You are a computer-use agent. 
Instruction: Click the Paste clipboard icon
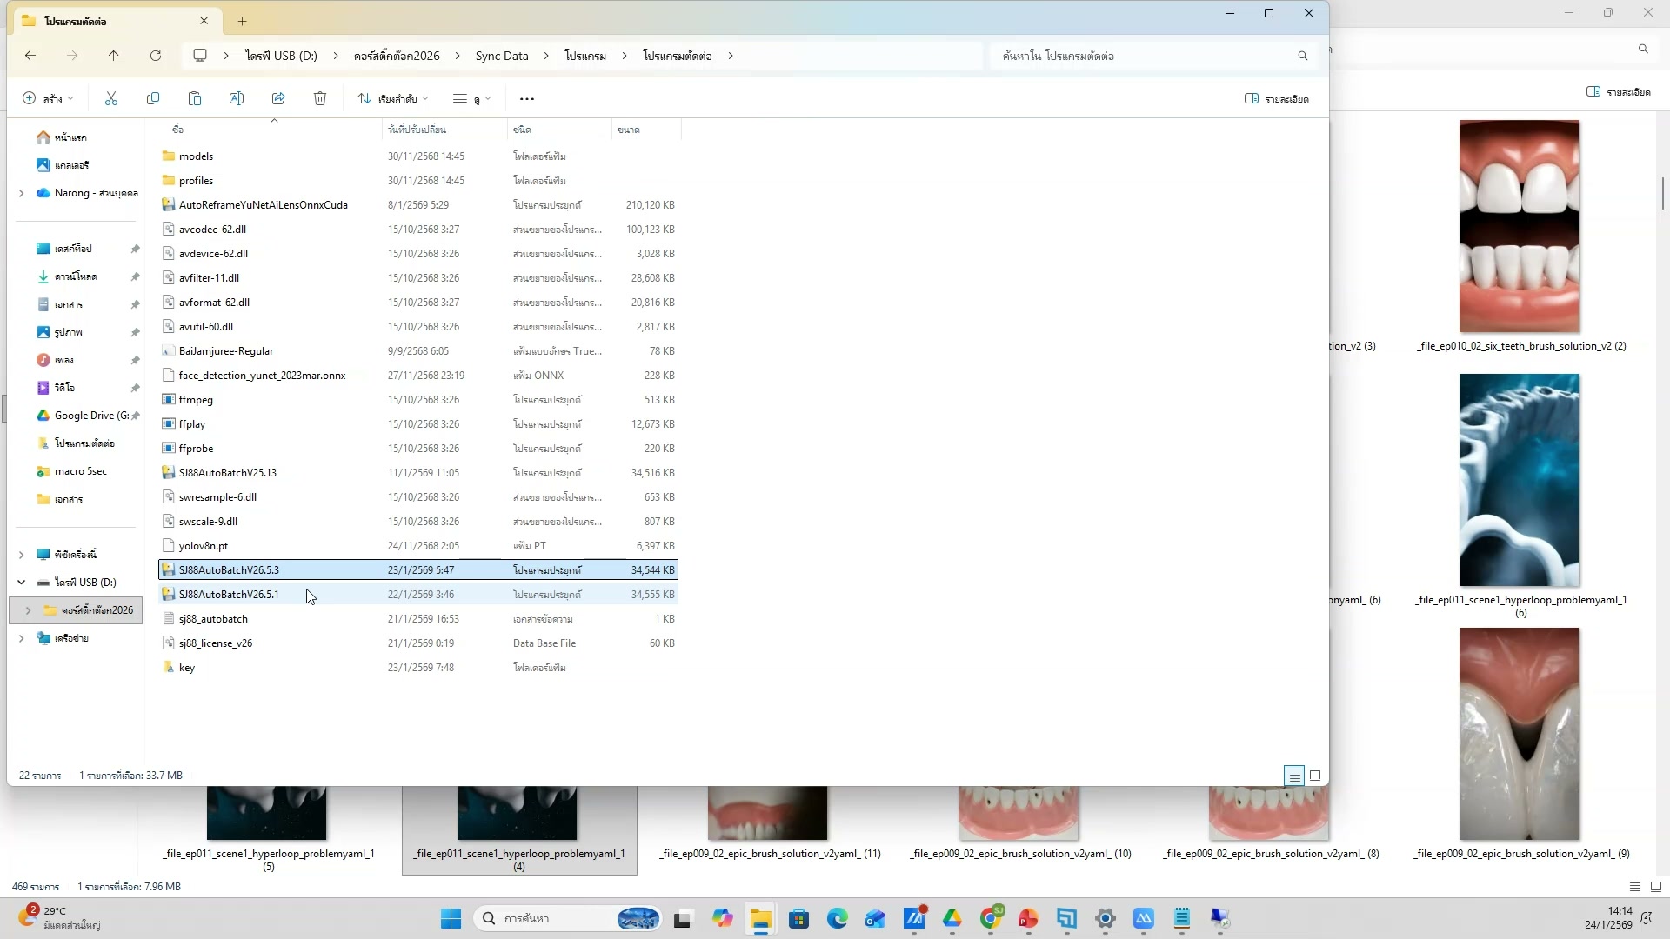(195, 98)
